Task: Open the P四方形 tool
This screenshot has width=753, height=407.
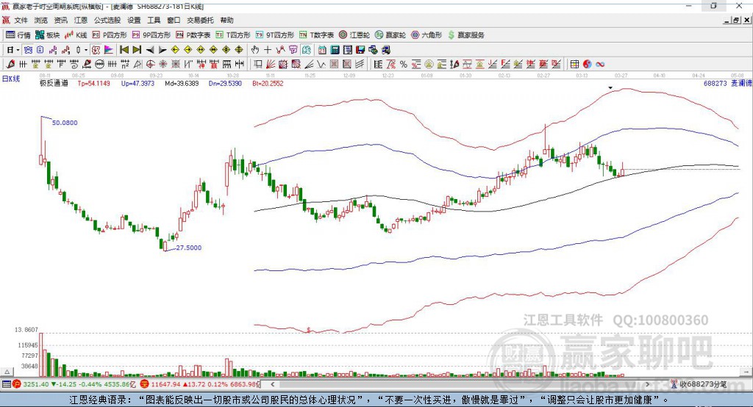Action: coord(110,35)
